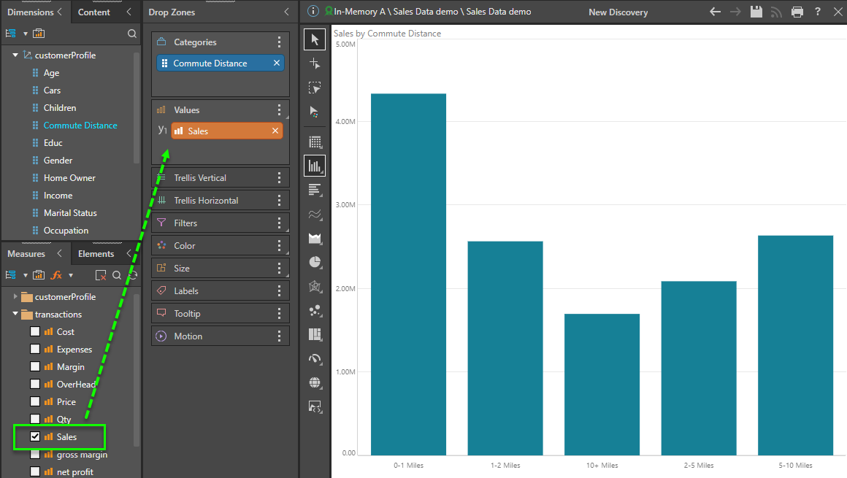Remove Commute Distance from Categories
Screen dimensions: 847x478
[x=277, y=63]
